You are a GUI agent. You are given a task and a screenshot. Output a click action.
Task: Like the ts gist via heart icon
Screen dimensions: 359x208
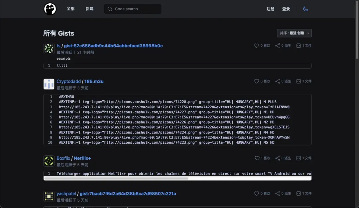coord(257,46)
